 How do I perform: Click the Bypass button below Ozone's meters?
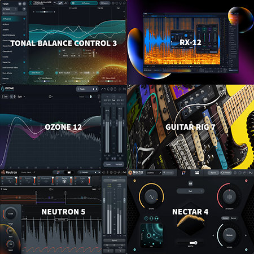coord(108,164)
